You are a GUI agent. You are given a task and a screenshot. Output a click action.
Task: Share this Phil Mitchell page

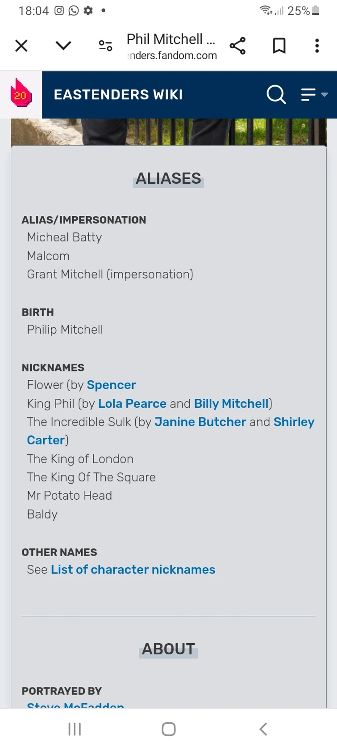(237, 46)
